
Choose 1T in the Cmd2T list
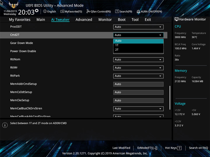pos(138,45)
